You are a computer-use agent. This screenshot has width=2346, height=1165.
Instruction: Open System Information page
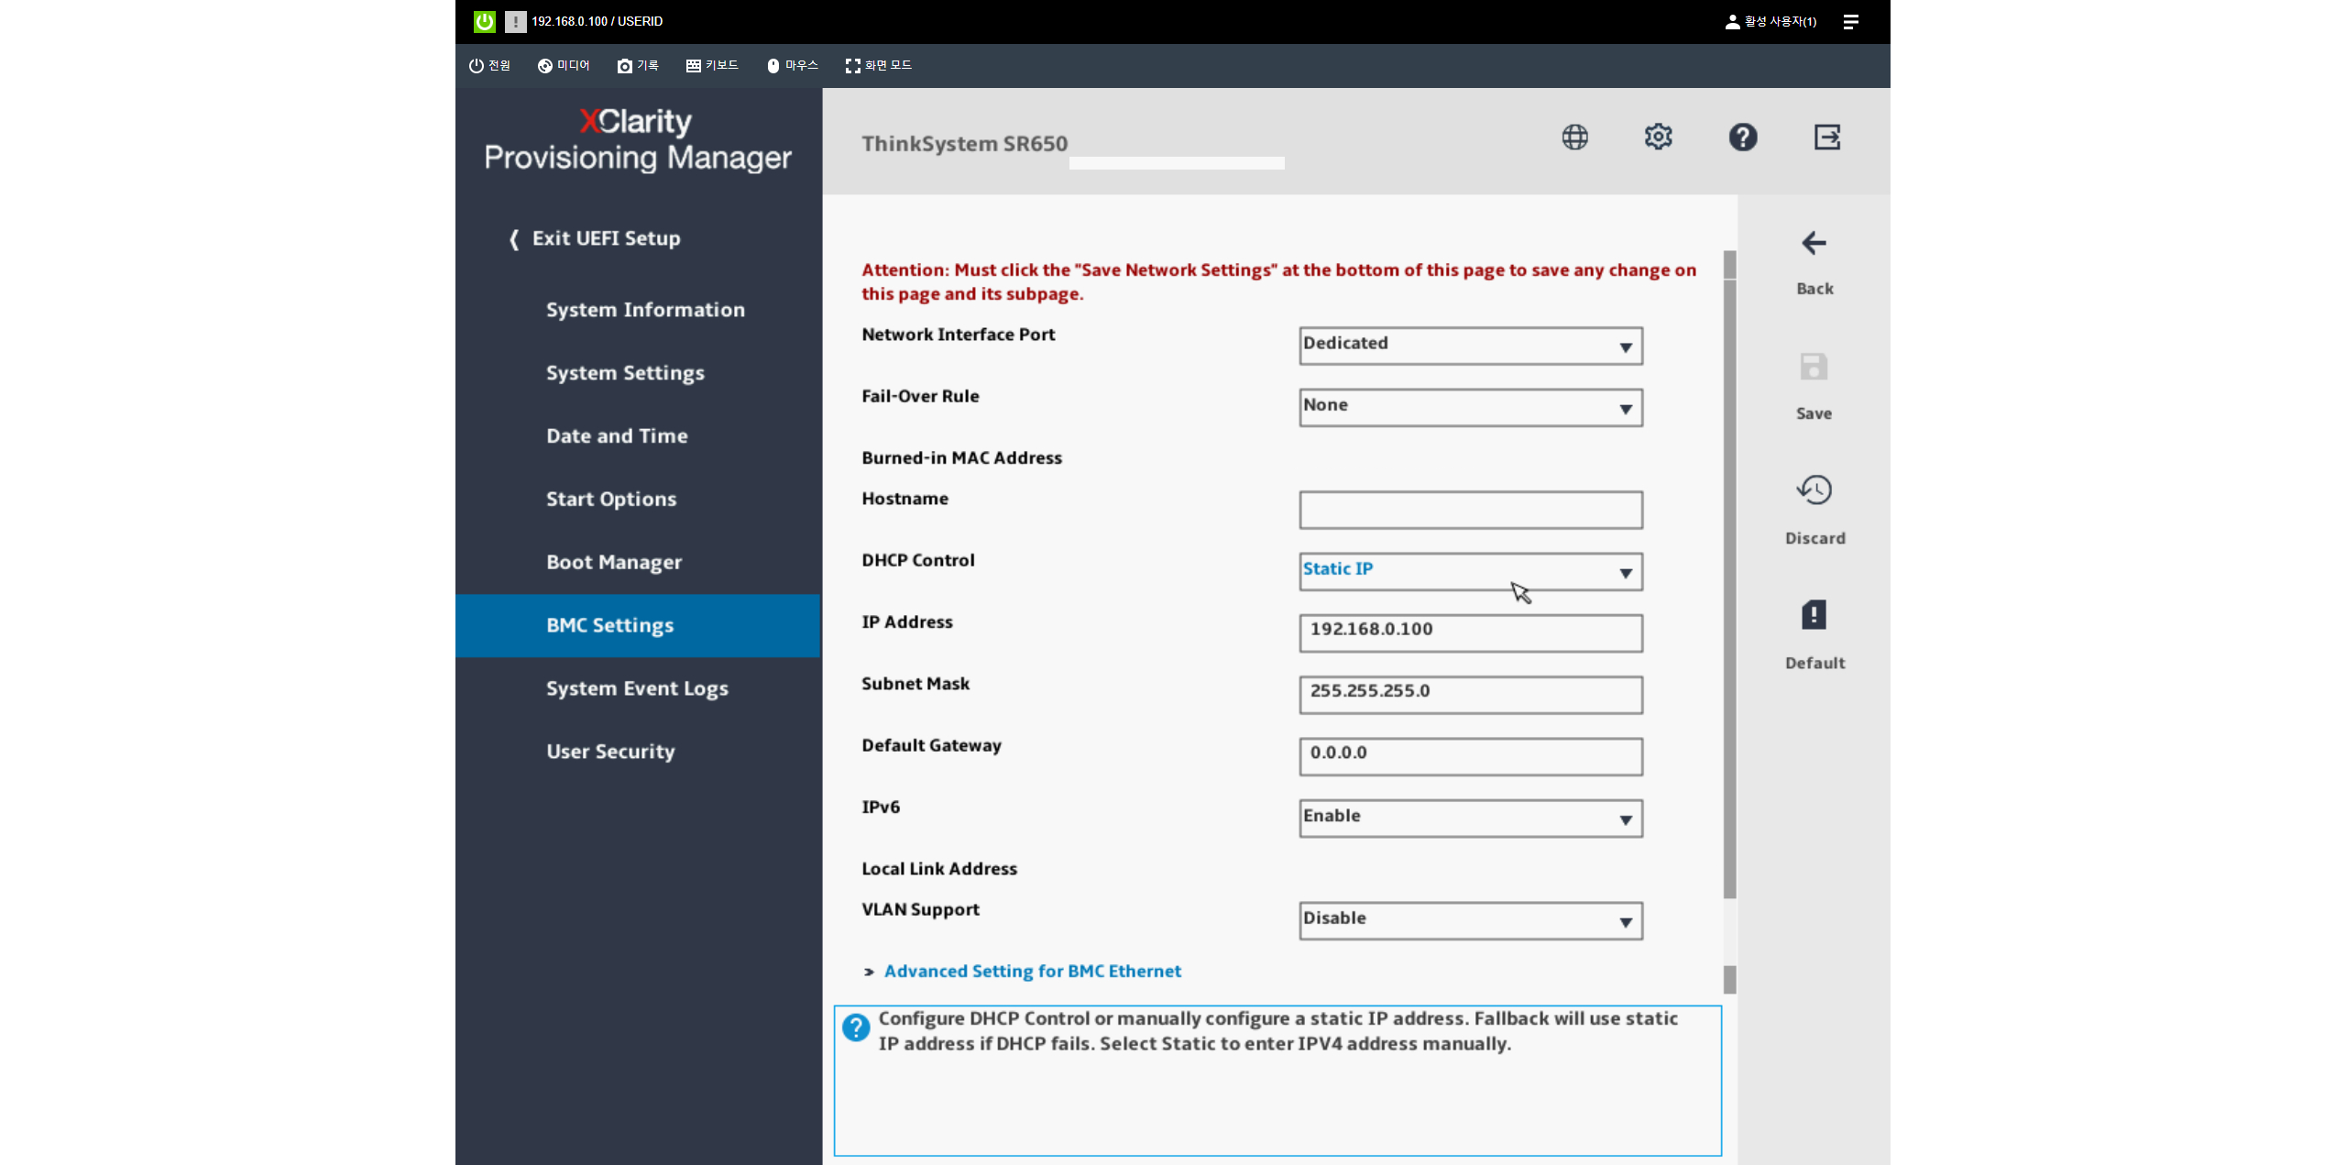(x=645, y=310)
